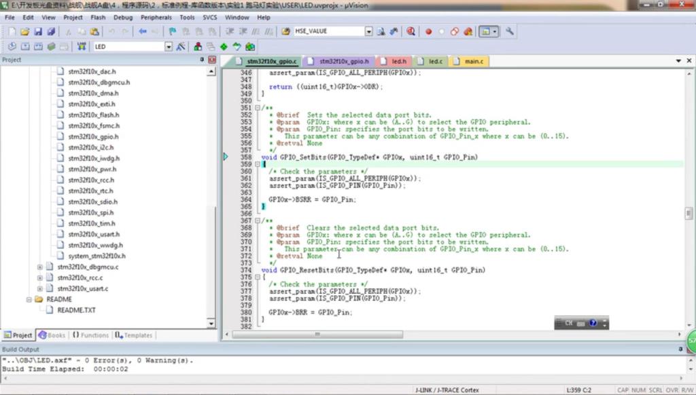Click the Manage Run-Time Environment green diamond icon
This screenshot has height=395, width=696.
coord(224,47)
